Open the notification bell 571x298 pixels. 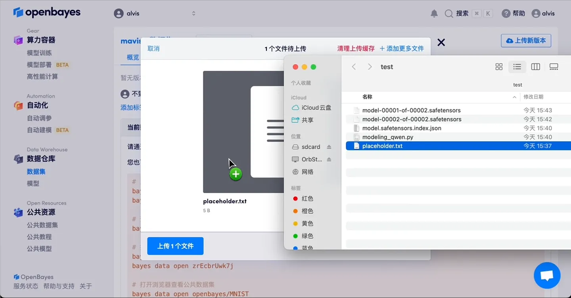tap(434, 13)
